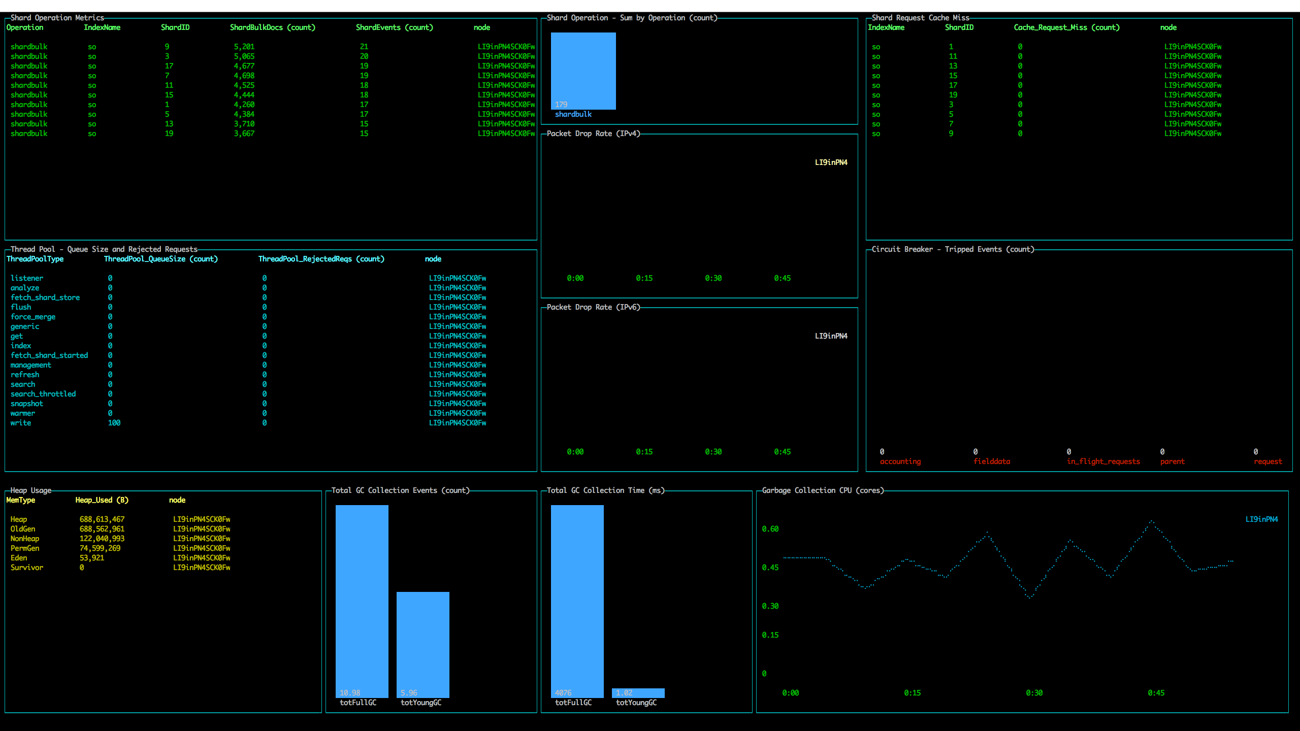Click the ShardBulkDocs (count) column header
The height and width of the screenshot is (731, 1300).
tap(272, 27)
